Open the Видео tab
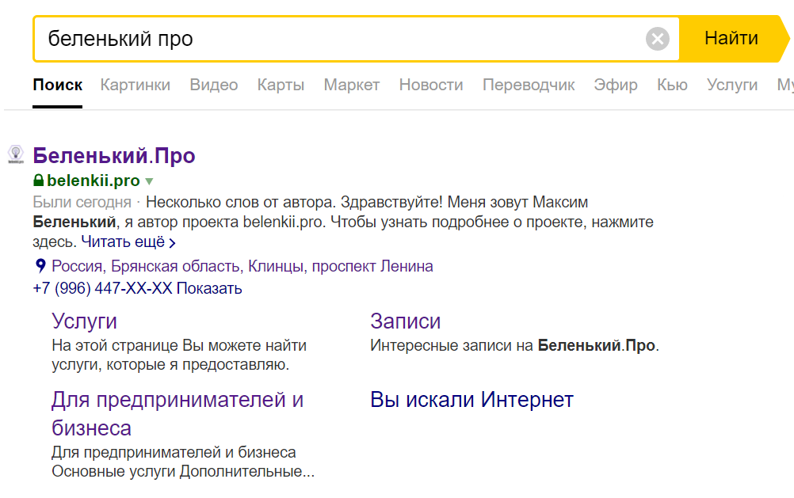794x498 pixels. [214, 85]
